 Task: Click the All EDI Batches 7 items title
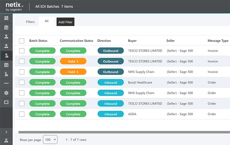click(x=54, y=7)
